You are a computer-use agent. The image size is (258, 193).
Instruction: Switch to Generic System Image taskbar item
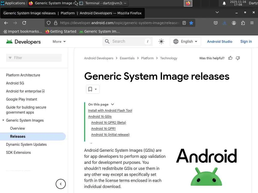(53, 3)
